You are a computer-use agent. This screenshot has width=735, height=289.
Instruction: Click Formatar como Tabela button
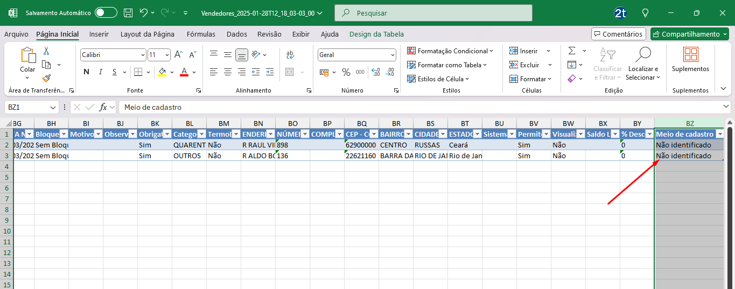(447, 65)
